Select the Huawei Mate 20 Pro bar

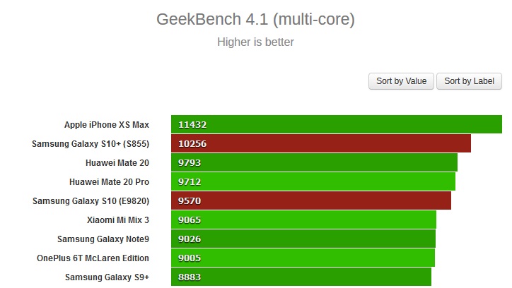click(x=313, y=181)
